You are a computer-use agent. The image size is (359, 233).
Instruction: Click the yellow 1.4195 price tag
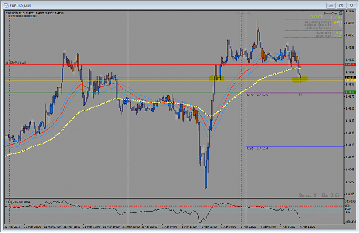point(350,80)
